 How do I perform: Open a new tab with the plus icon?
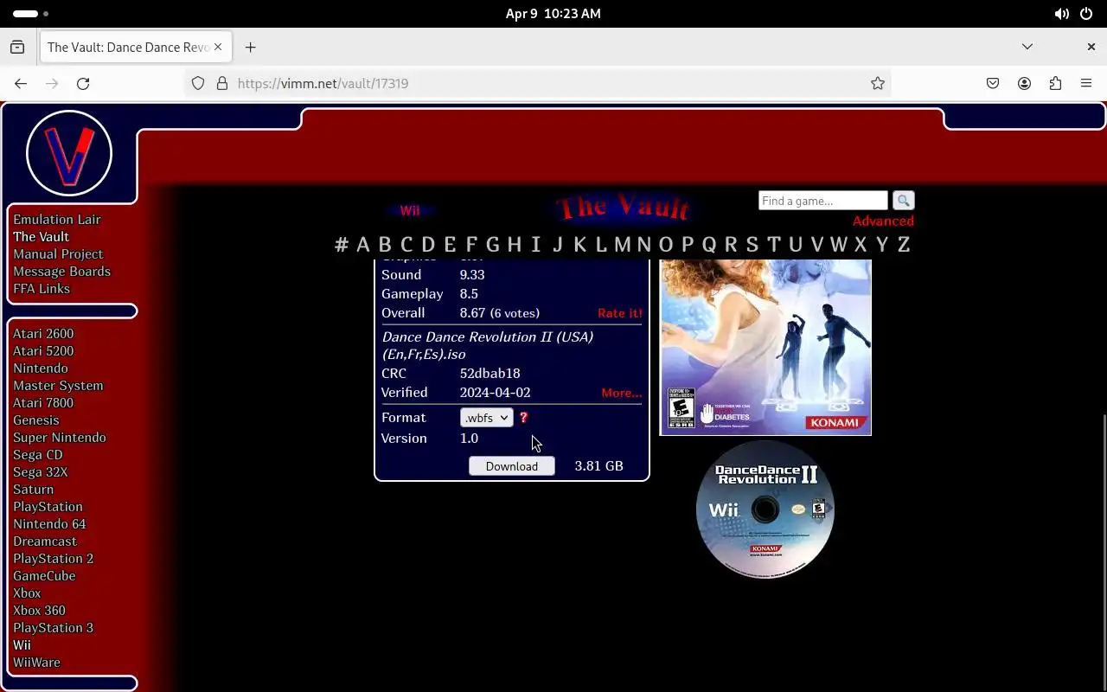coord(250,47)
